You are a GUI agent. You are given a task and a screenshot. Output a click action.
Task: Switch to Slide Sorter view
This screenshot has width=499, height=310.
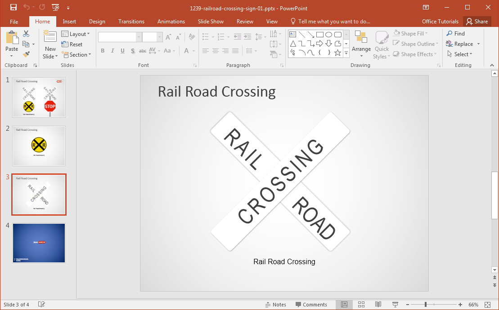click(x=361, y=305)
